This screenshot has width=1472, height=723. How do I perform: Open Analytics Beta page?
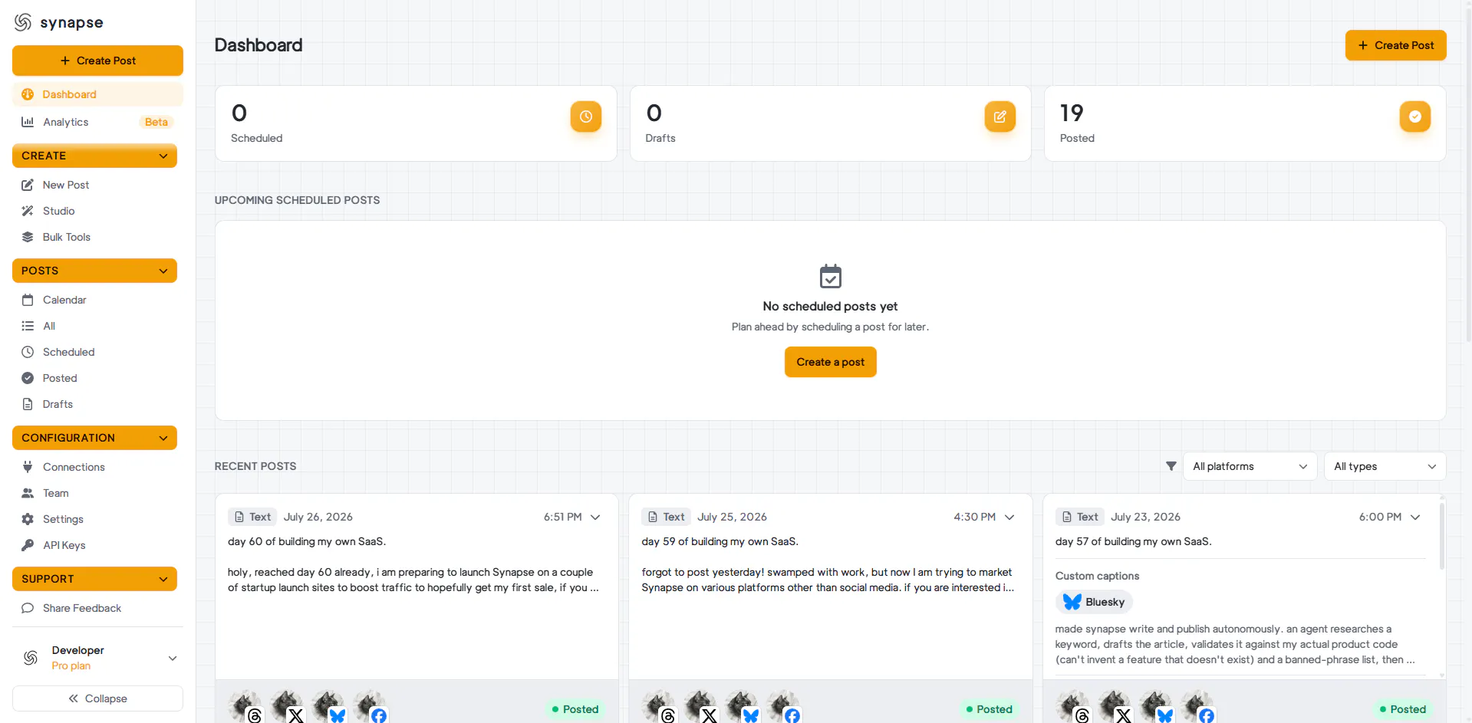[97, 122]
